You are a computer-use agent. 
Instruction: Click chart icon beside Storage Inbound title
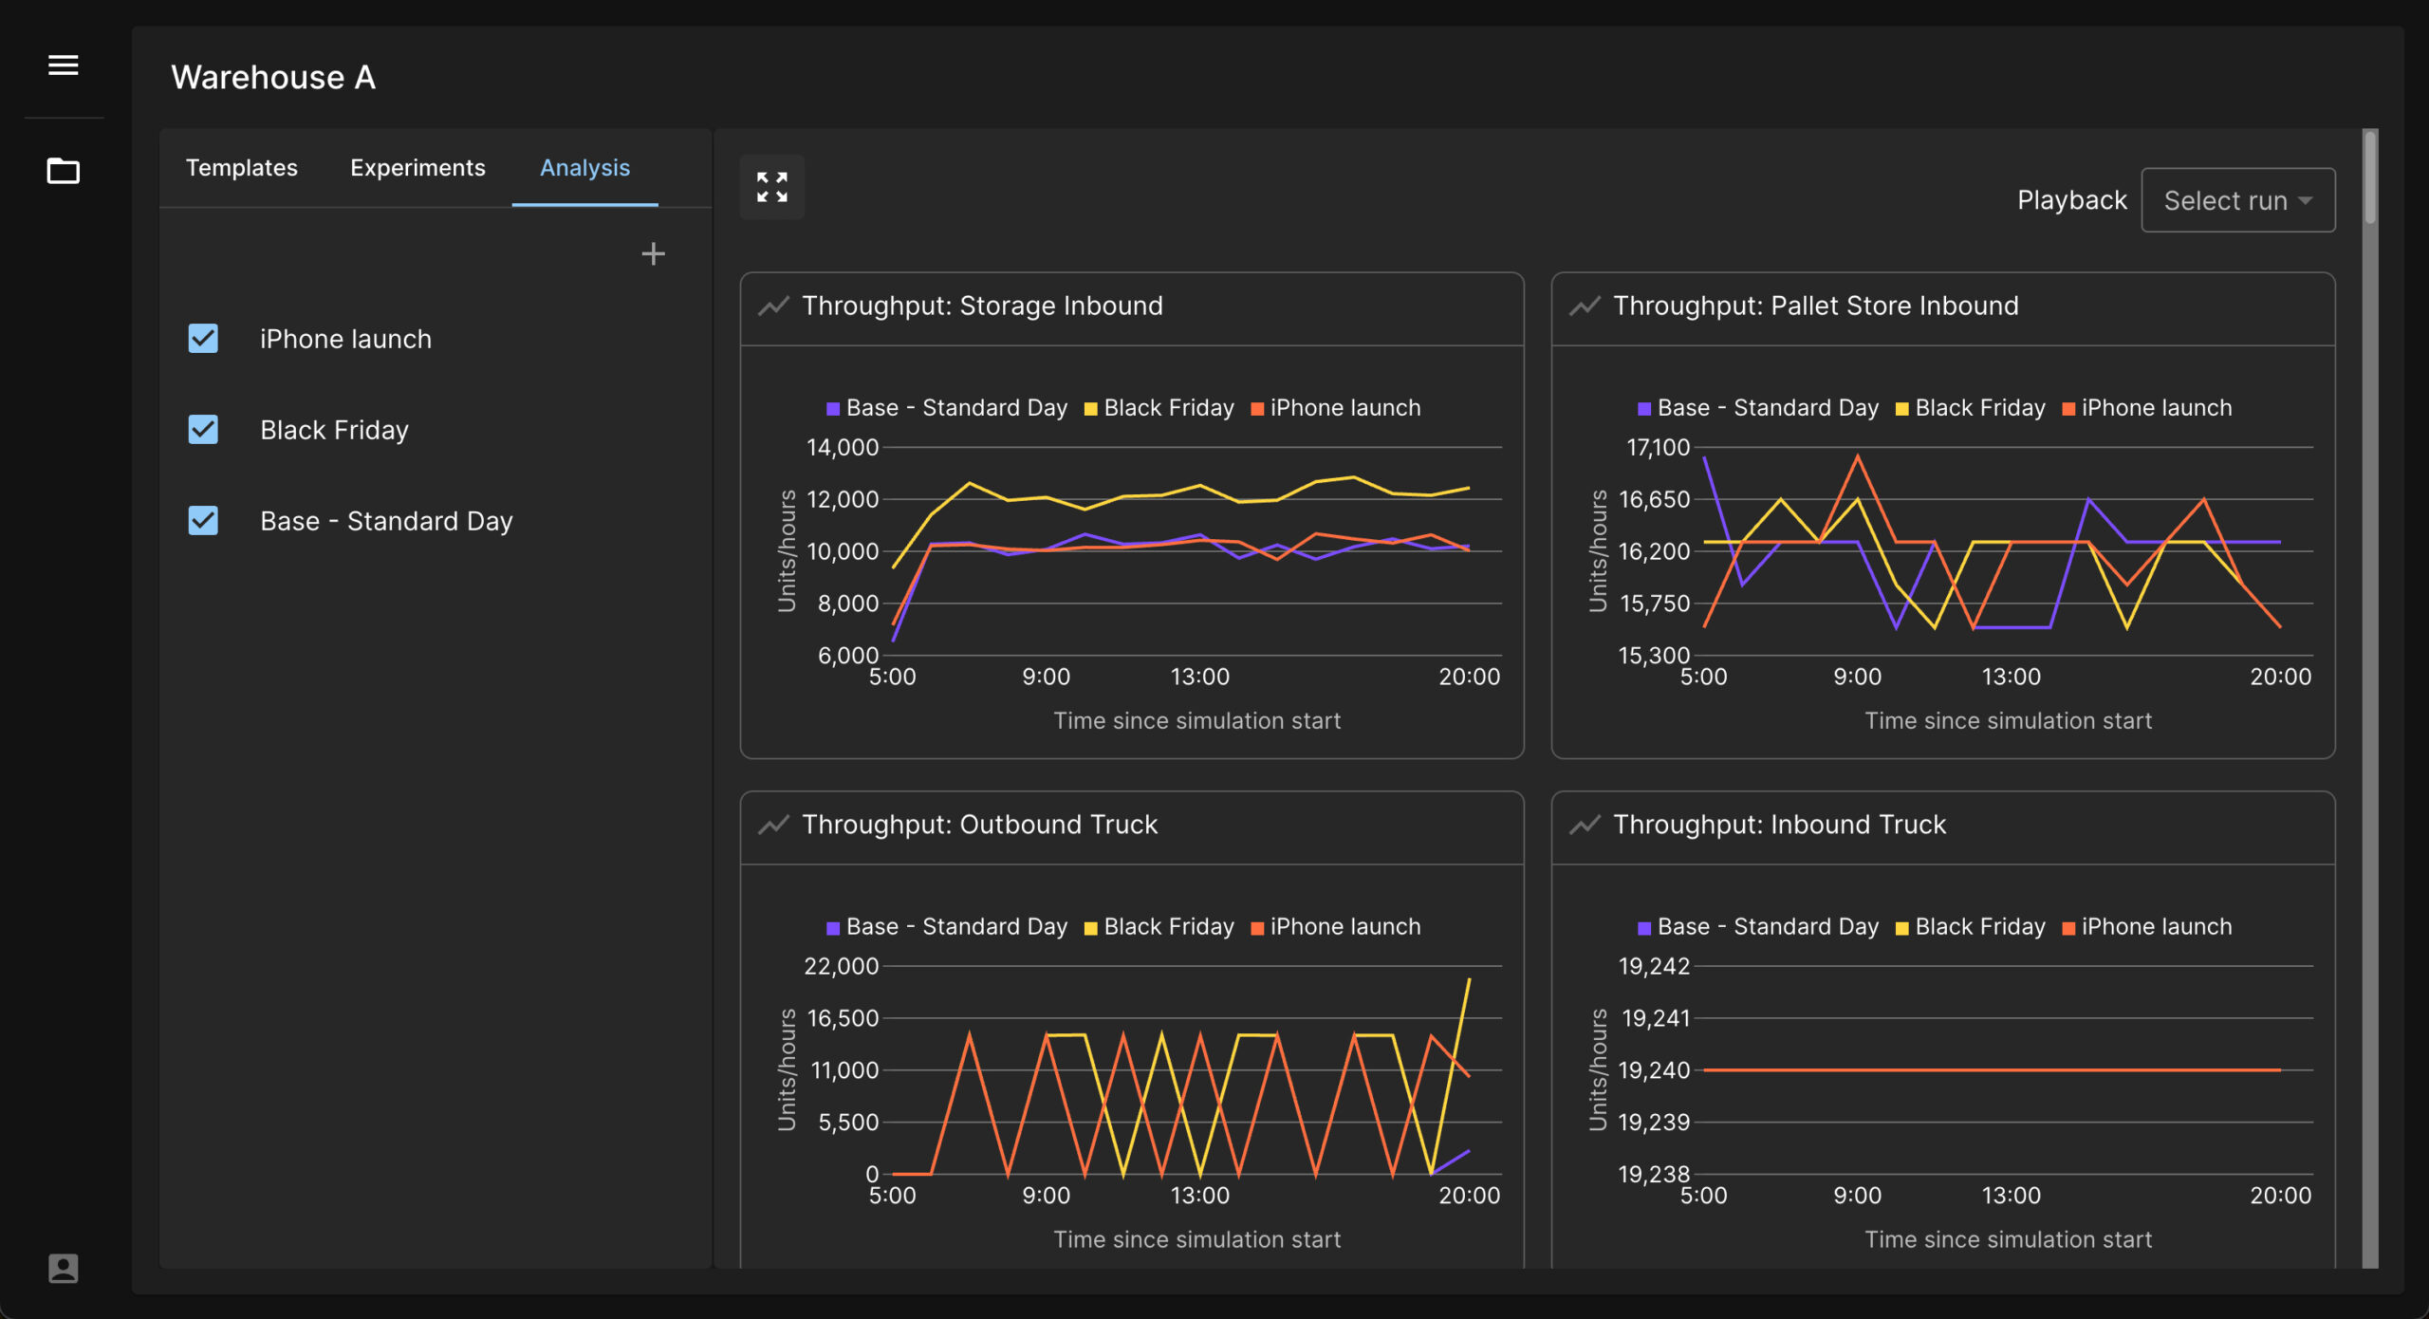click(773, 306)
